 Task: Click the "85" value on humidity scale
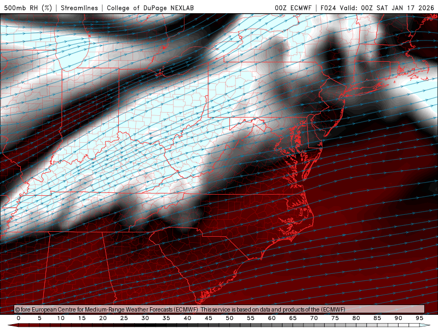click(x=377, y=318)
